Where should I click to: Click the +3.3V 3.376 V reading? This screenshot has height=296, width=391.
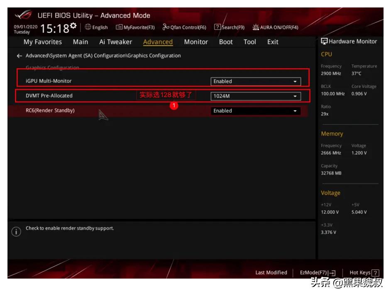click(x=328, y=232)
